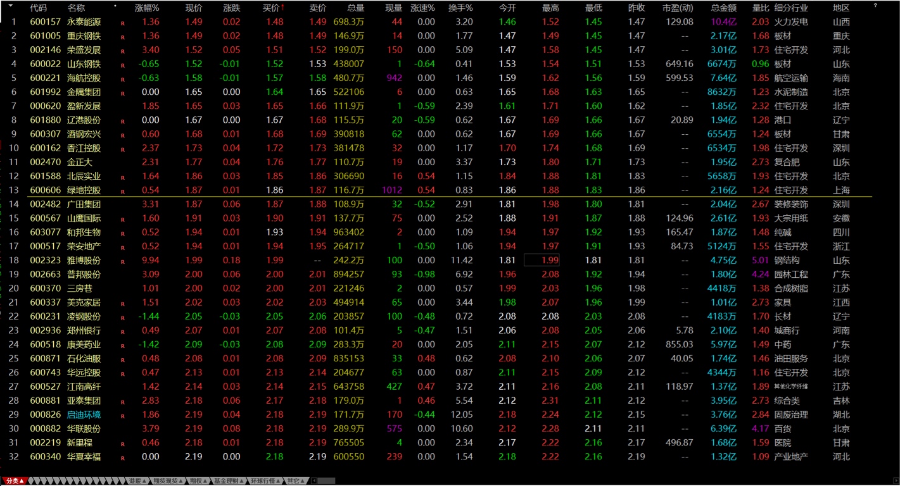Viewport: 900px width, 486px height.
Task: Click the R margin marker for 北辰实业
Action: pos(123,177)
